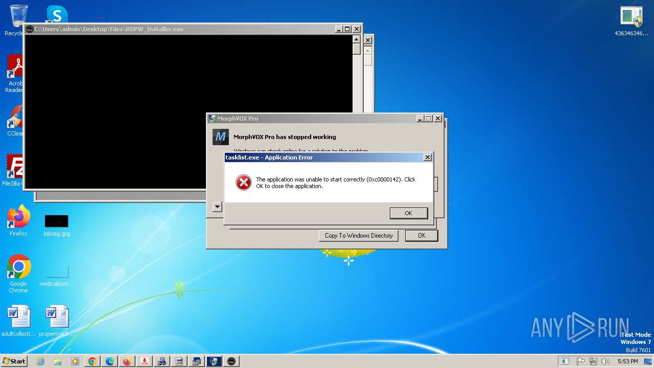The height and width of the screenshot is (368, 654).
Task: Click the small window app taskbar button
Action: (179, 361)
